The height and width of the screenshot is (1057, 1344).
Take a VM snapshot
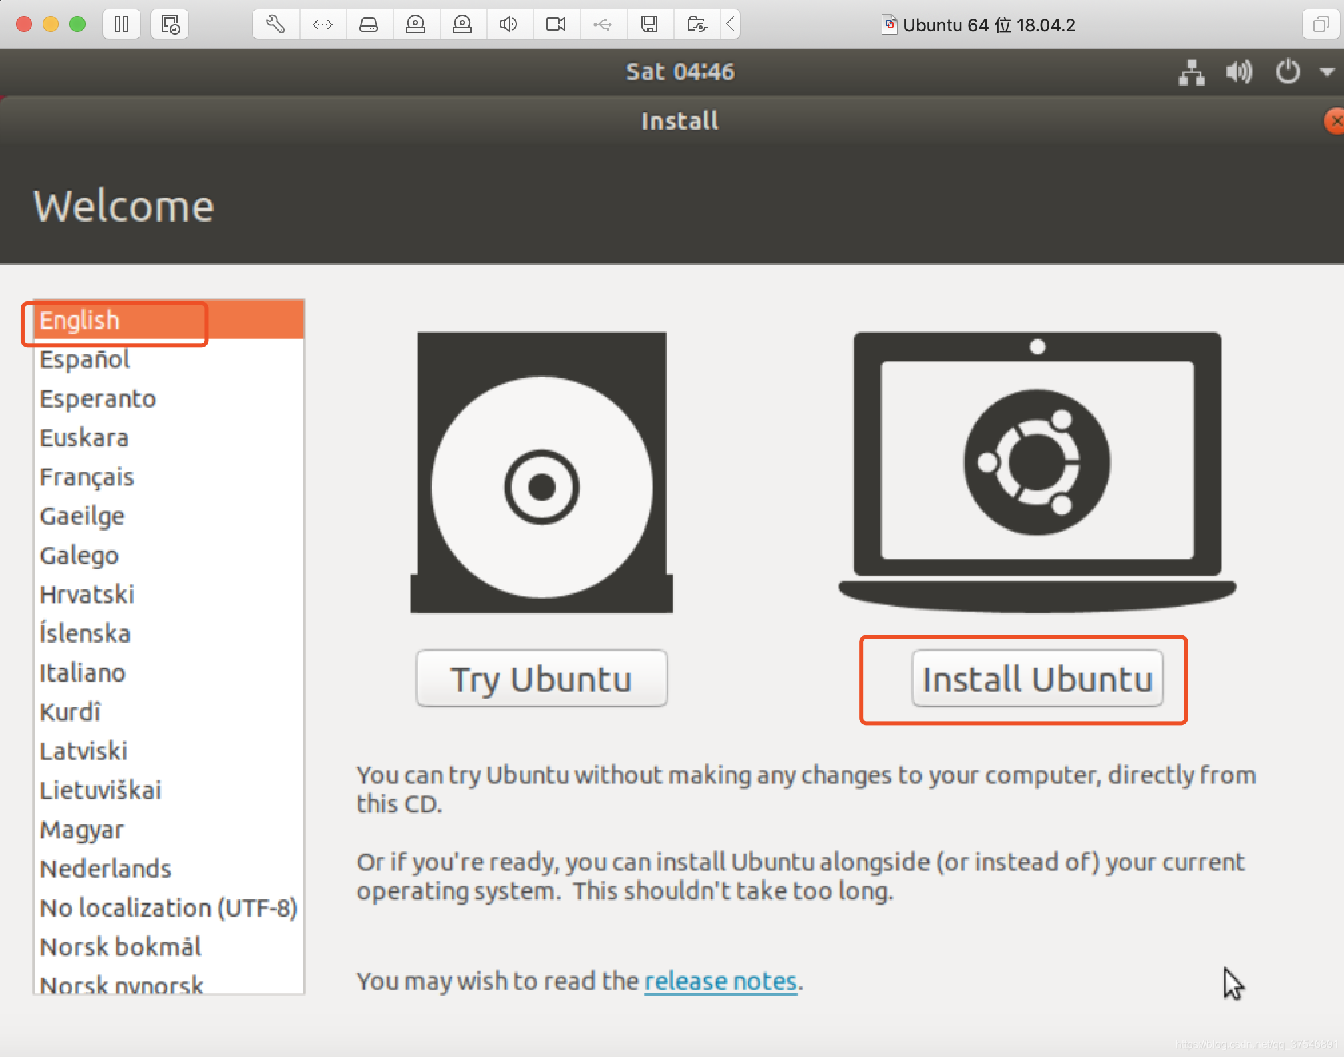click(x=170, y=25)
